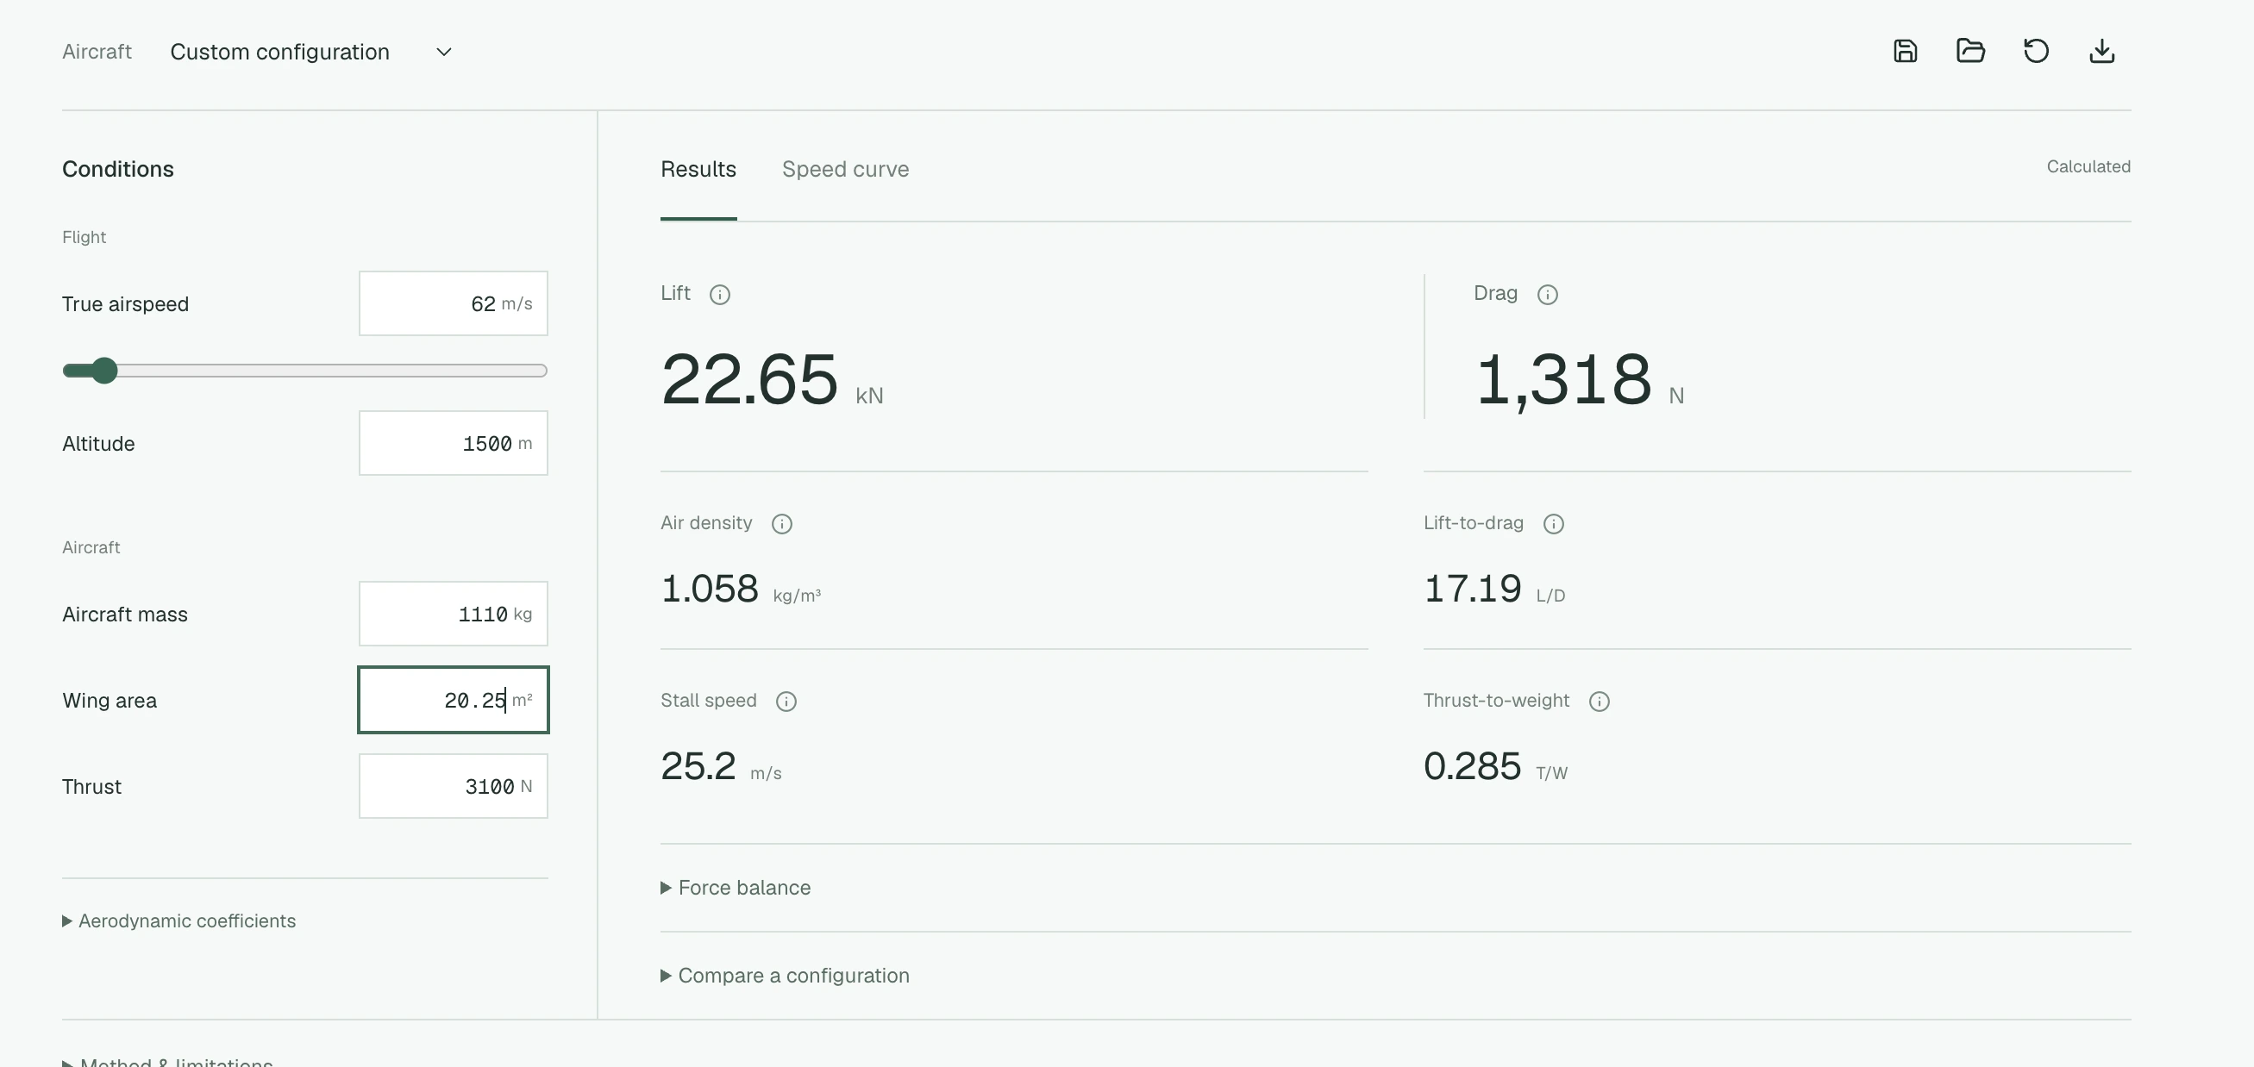Image resolution: width=2254 pixels, height=1067 pixels.
Task: Select the Results tab
Action: coord(698,169)
